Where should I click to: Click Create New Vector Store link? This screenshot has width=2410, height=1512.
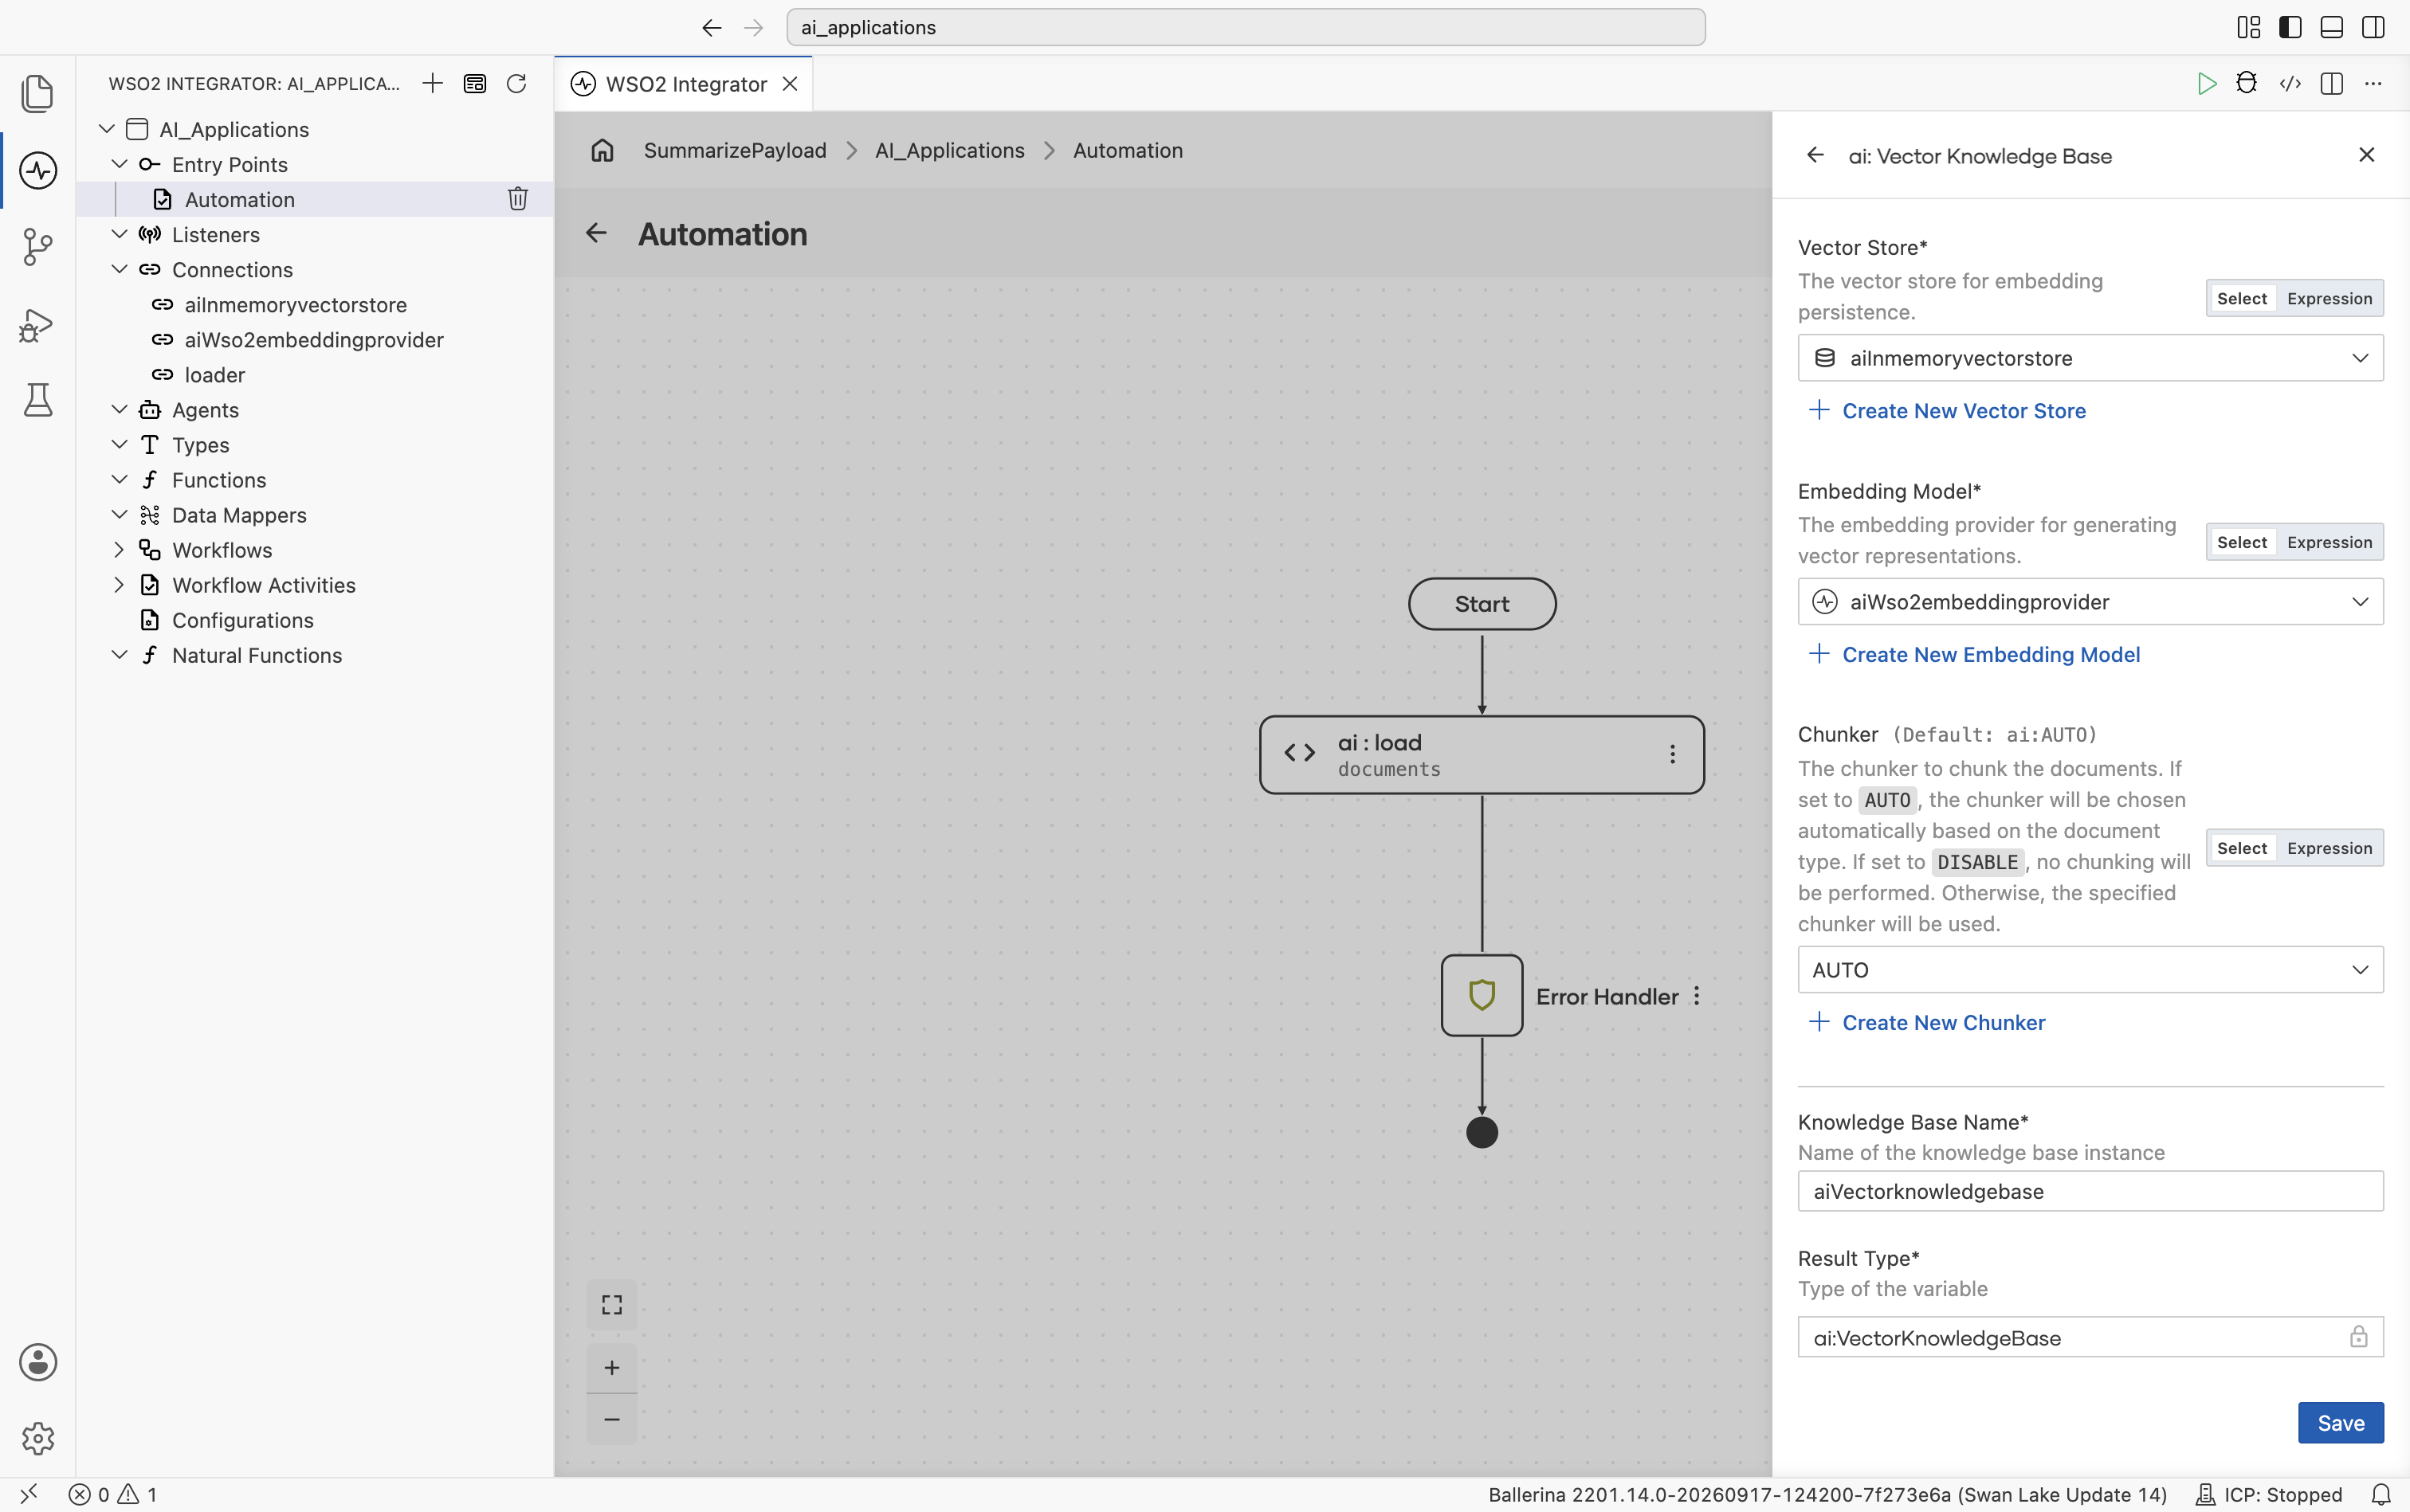click(x=1948, y=410)
